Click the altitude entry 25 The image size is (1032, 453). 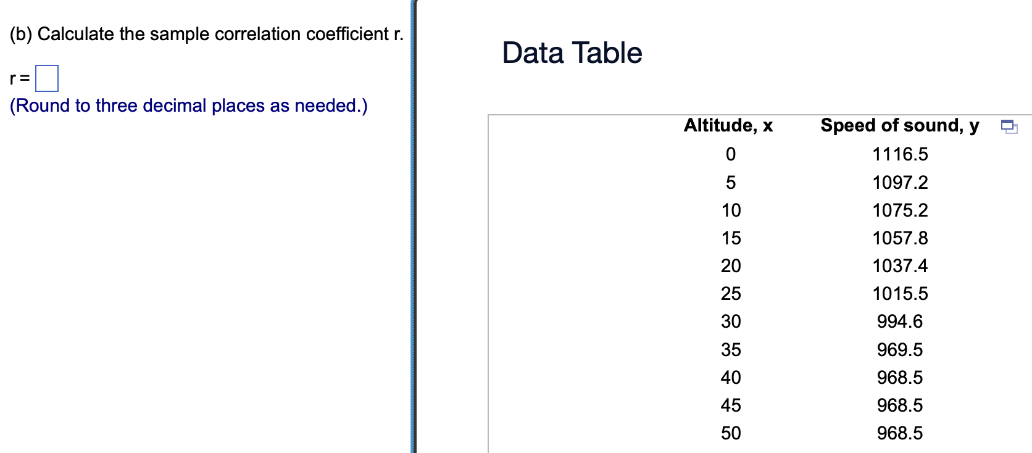point(731,294)
